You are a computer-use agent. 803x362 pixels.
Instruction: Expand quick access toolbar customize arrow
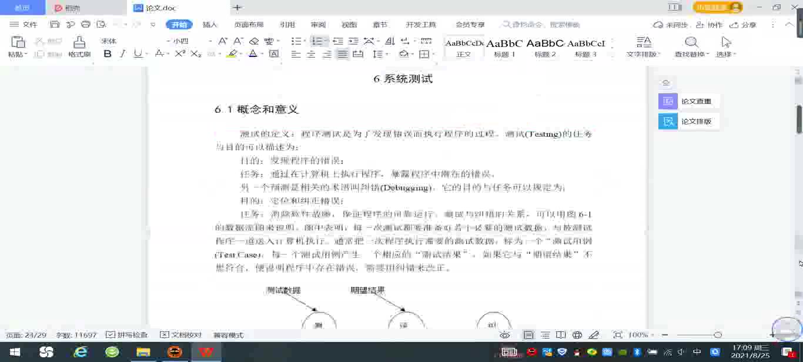coord(153,25)
